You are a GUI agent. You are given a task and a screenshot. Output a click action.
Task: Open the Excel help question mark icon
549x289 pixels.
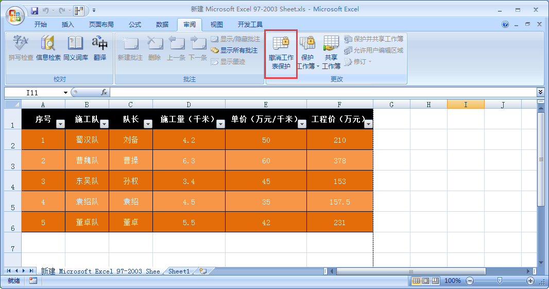click(x=505, y=24)
